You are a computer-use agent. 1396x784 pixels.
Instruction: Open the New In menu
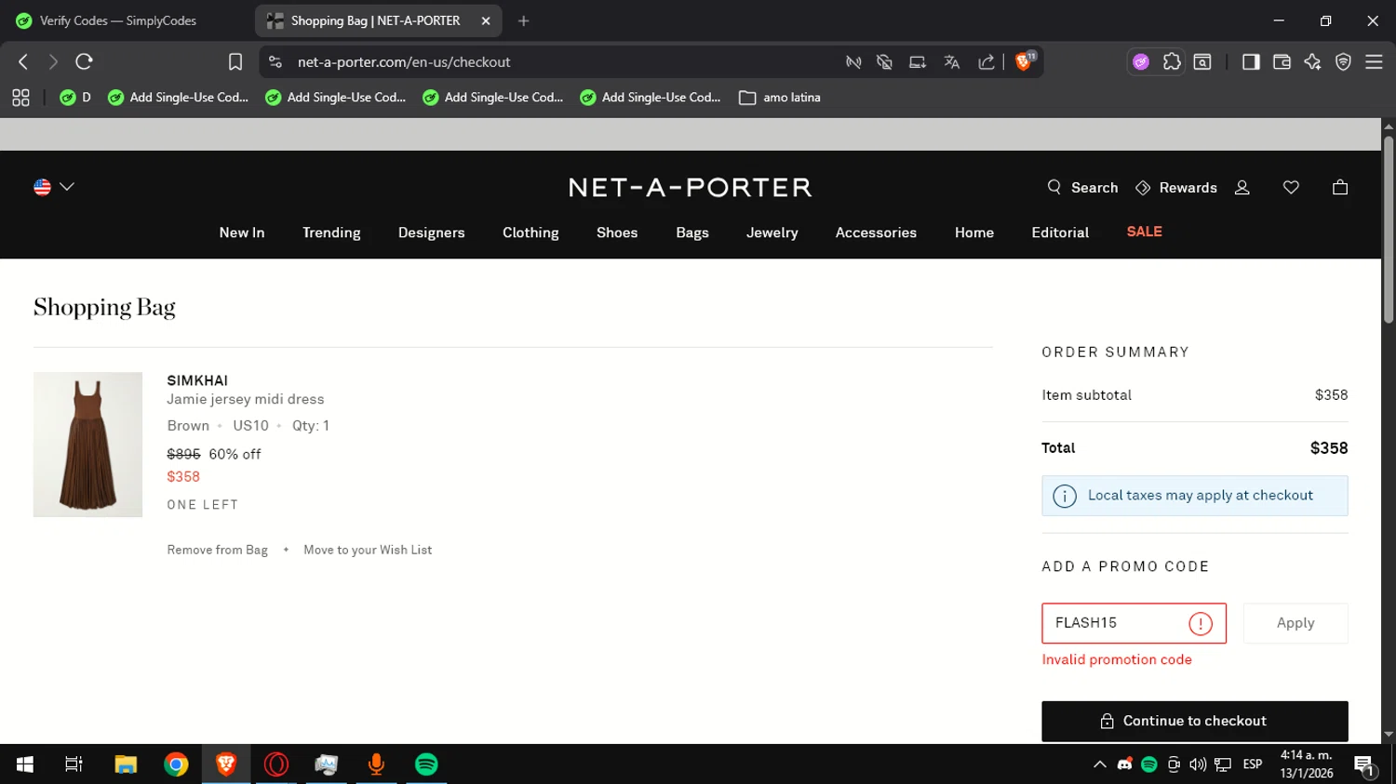[242, 233]
